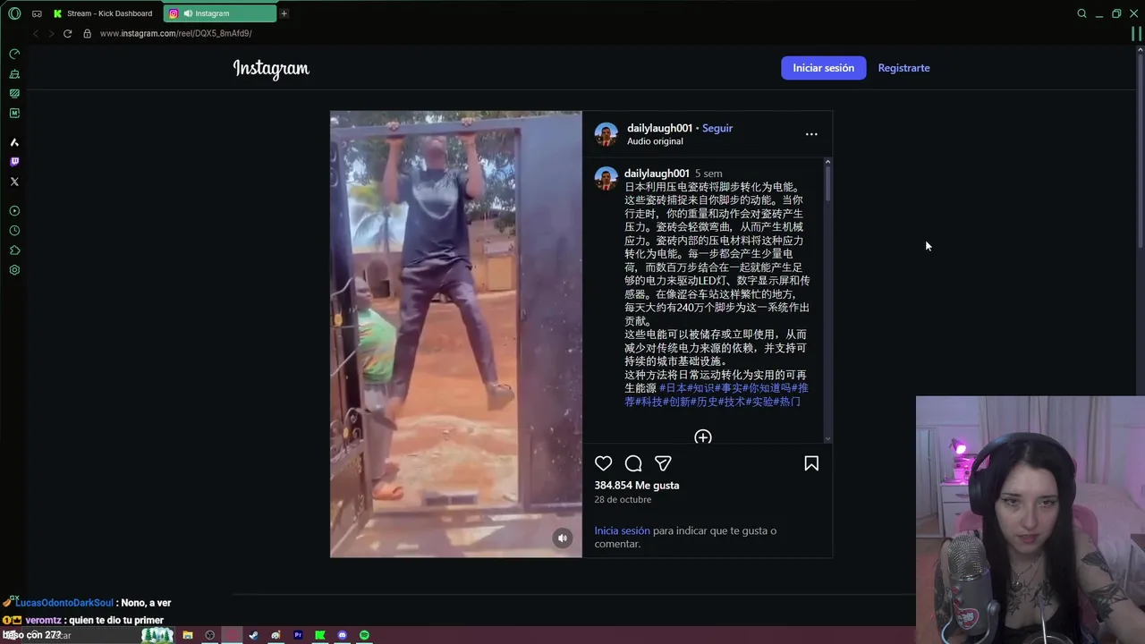This screenshot has width=1145, height=644.
Task: Click the Instagram logo
Action: [271, 69]
